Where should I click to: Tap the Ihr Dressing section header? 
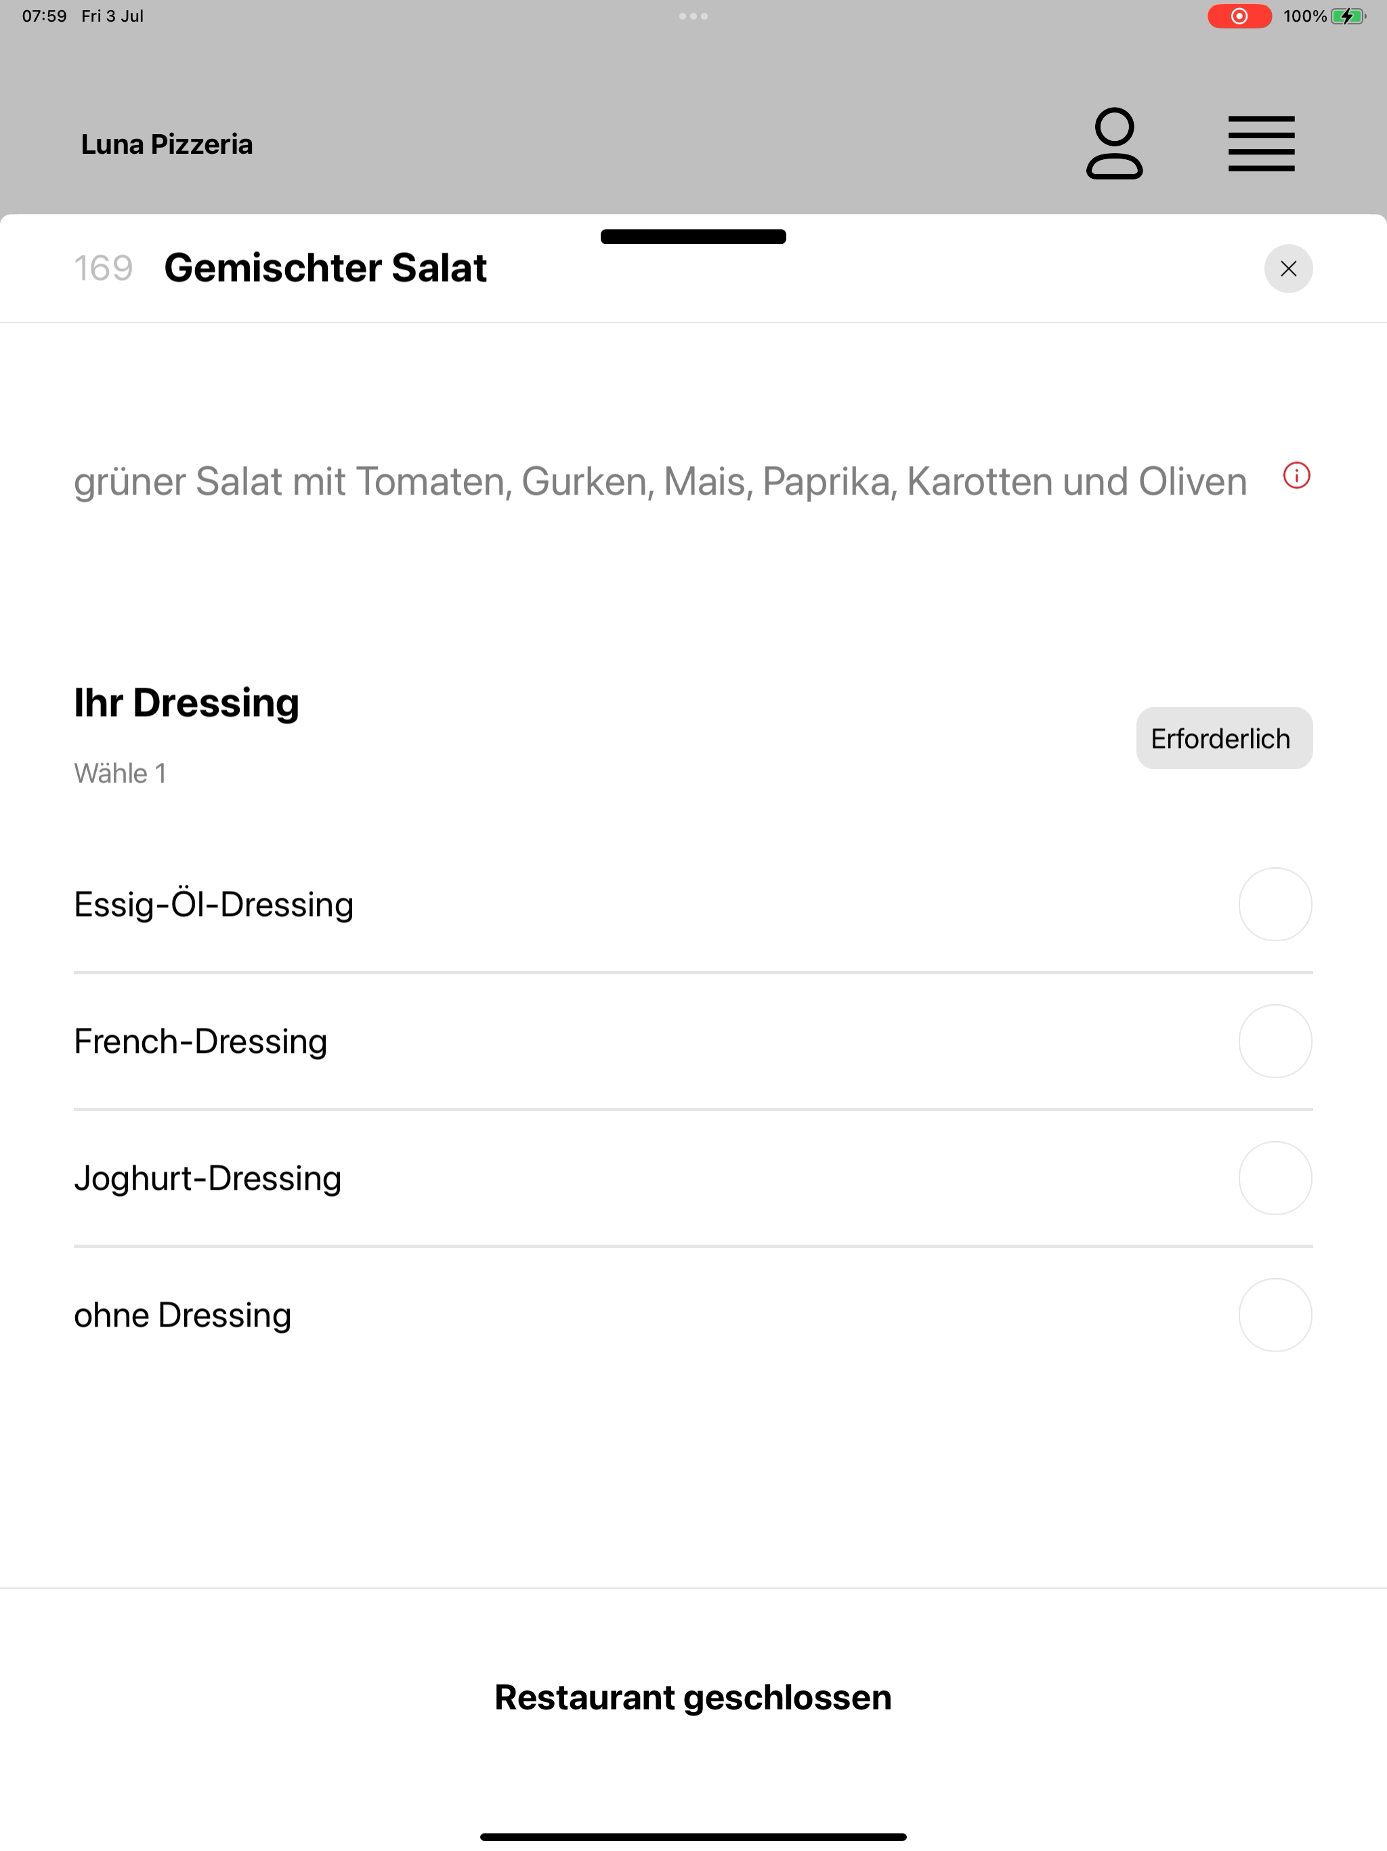[x=186, y=702]
